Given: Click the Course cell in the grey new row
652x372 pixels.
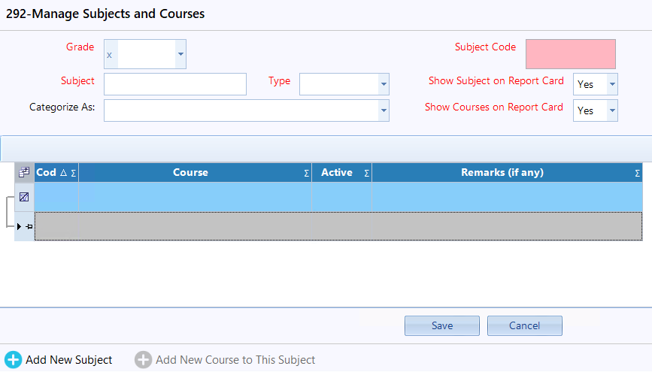Looking at the screenshot, I should 195,226.
